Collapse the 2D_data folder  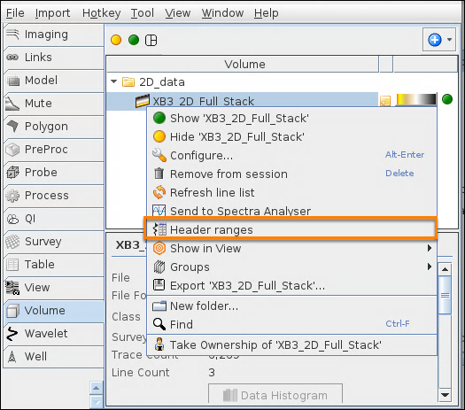(114, 81)
